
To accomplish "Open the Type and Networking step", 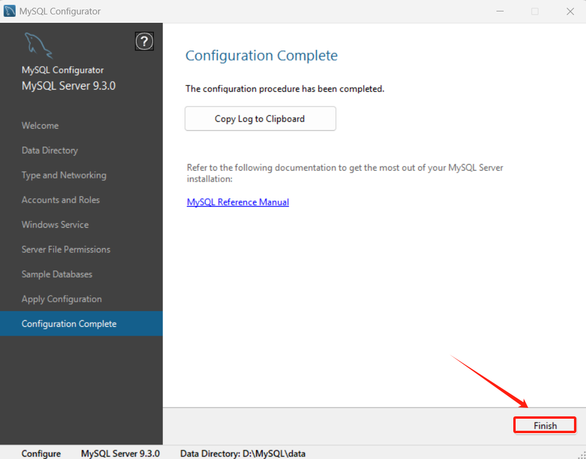I will (64, 175).
